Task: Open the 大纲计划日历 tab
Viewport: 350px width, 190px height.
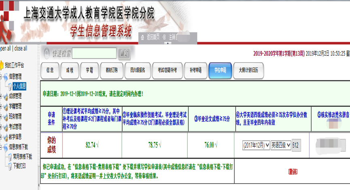Action: [x=248, y=70]
